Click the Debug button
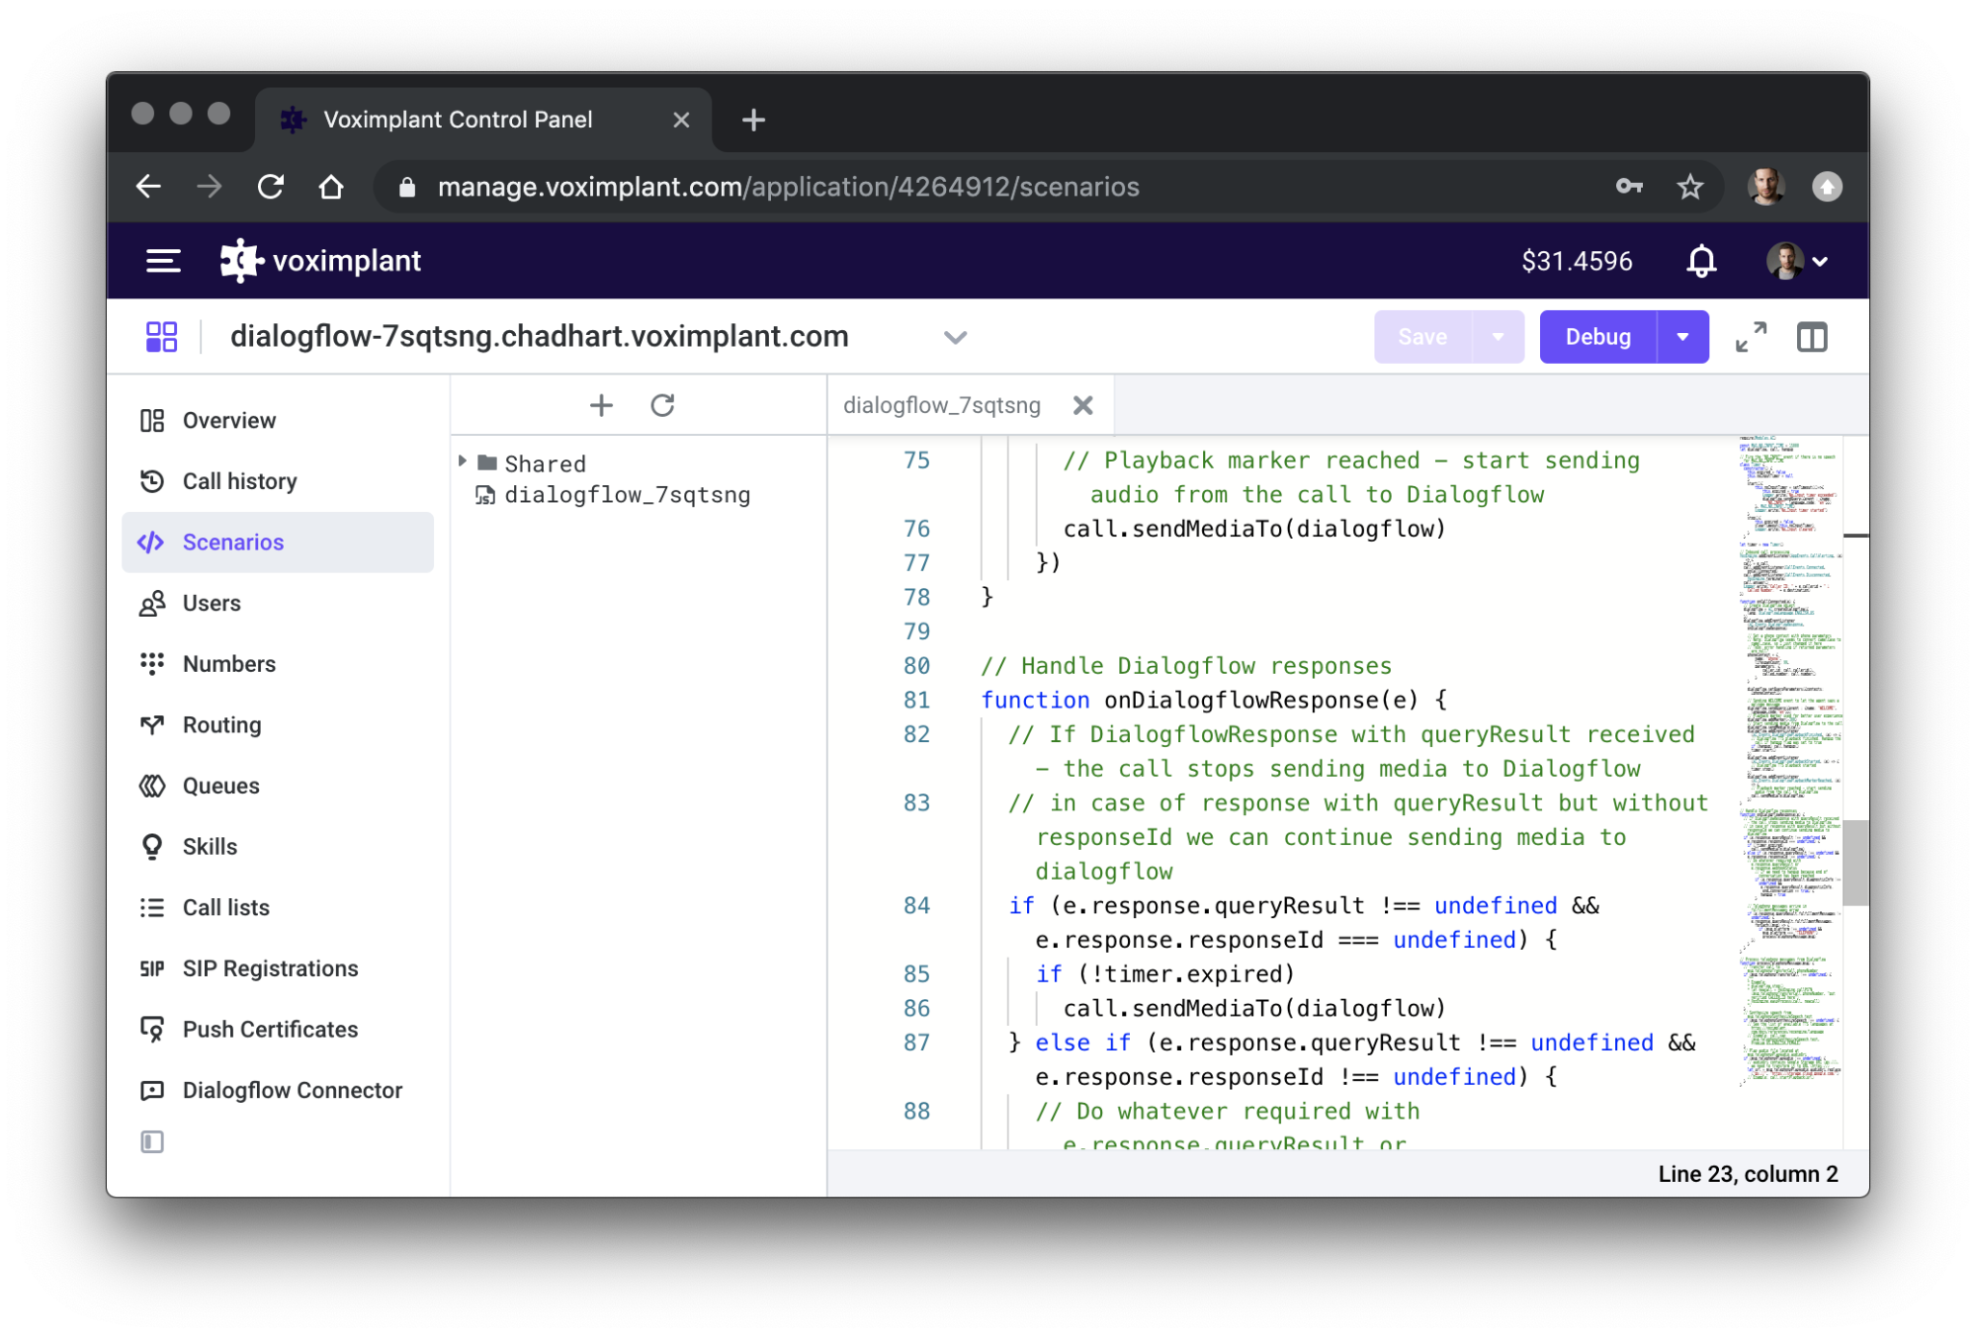Image resolution: width=1976 pixels, height=1338 pixels. point(1597,337)
